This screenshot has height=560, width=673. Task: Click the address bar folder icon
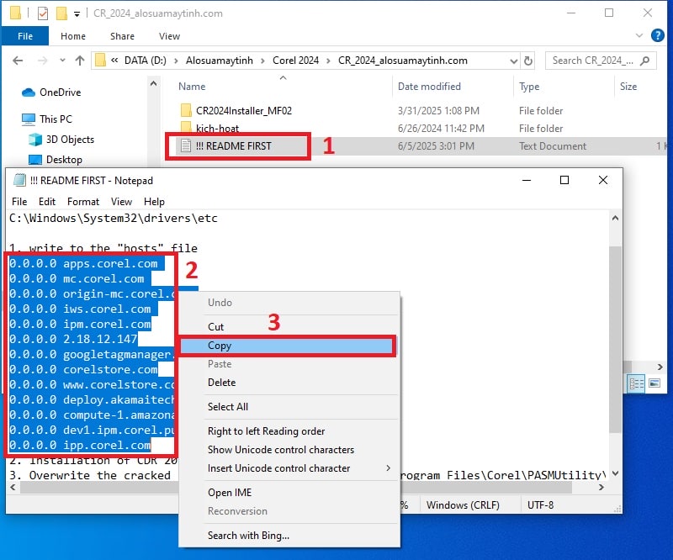coord(100,60)
